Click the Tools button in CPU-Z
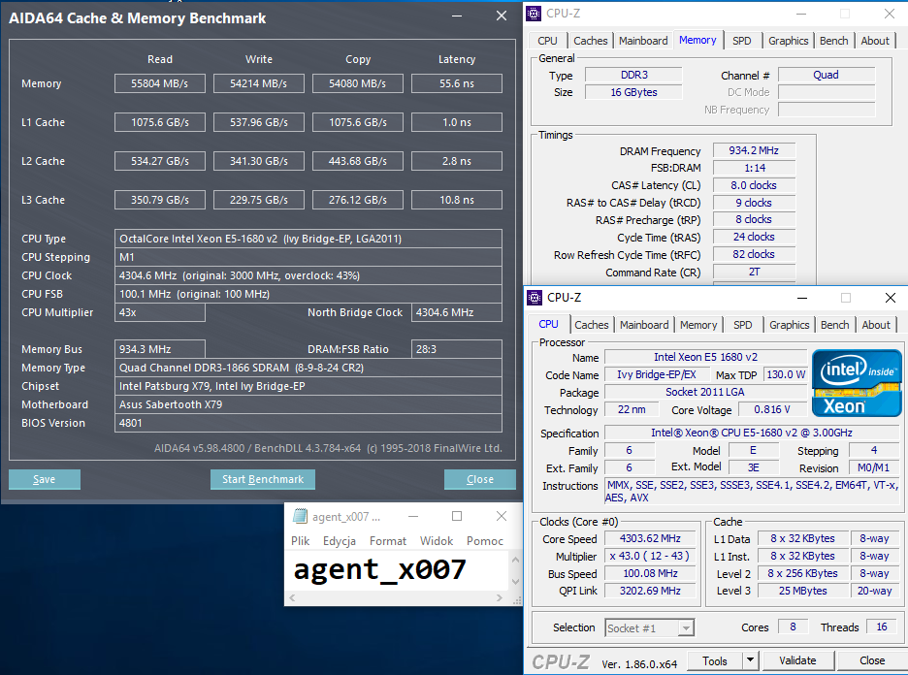Viewport: 908px width, 675px height. point(715,660)
